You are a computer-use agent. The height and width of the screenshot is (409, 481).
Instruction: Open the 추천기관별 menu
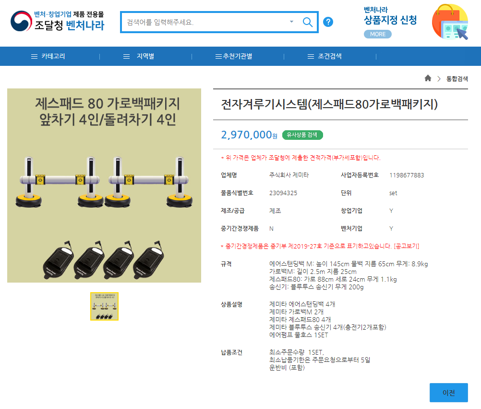[x=238, y=56]
